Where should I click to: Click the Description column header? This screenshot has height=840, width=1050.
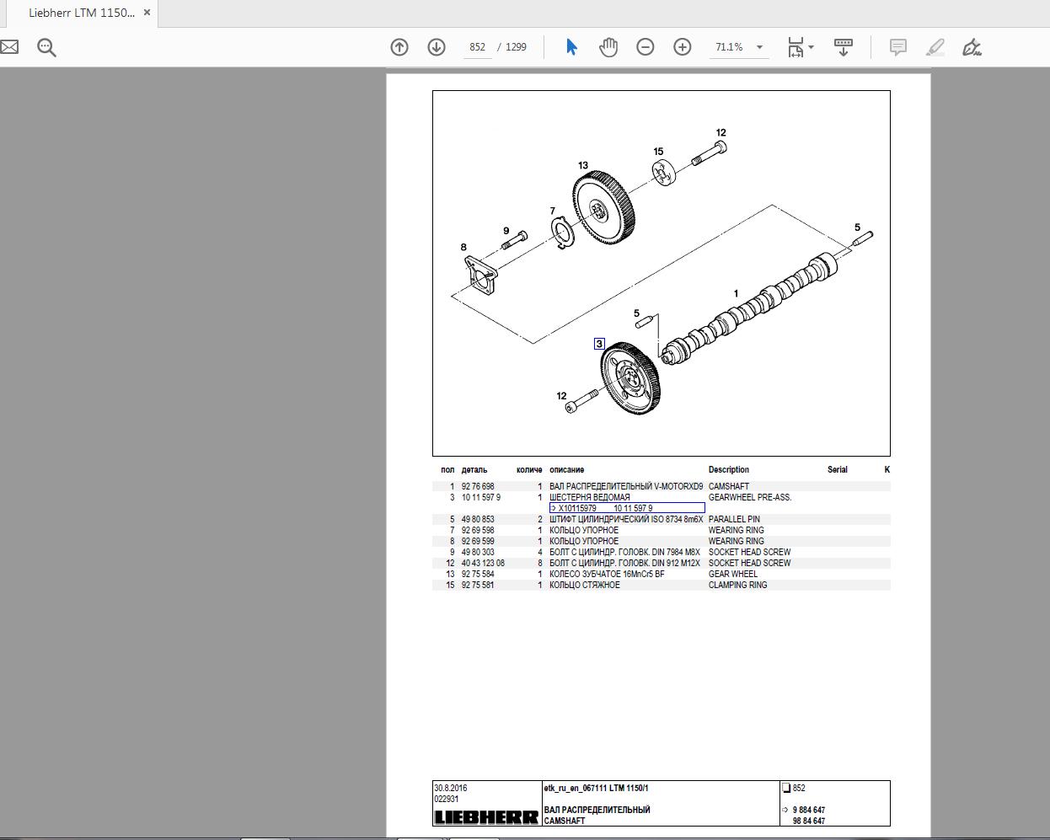click(729, 469)
